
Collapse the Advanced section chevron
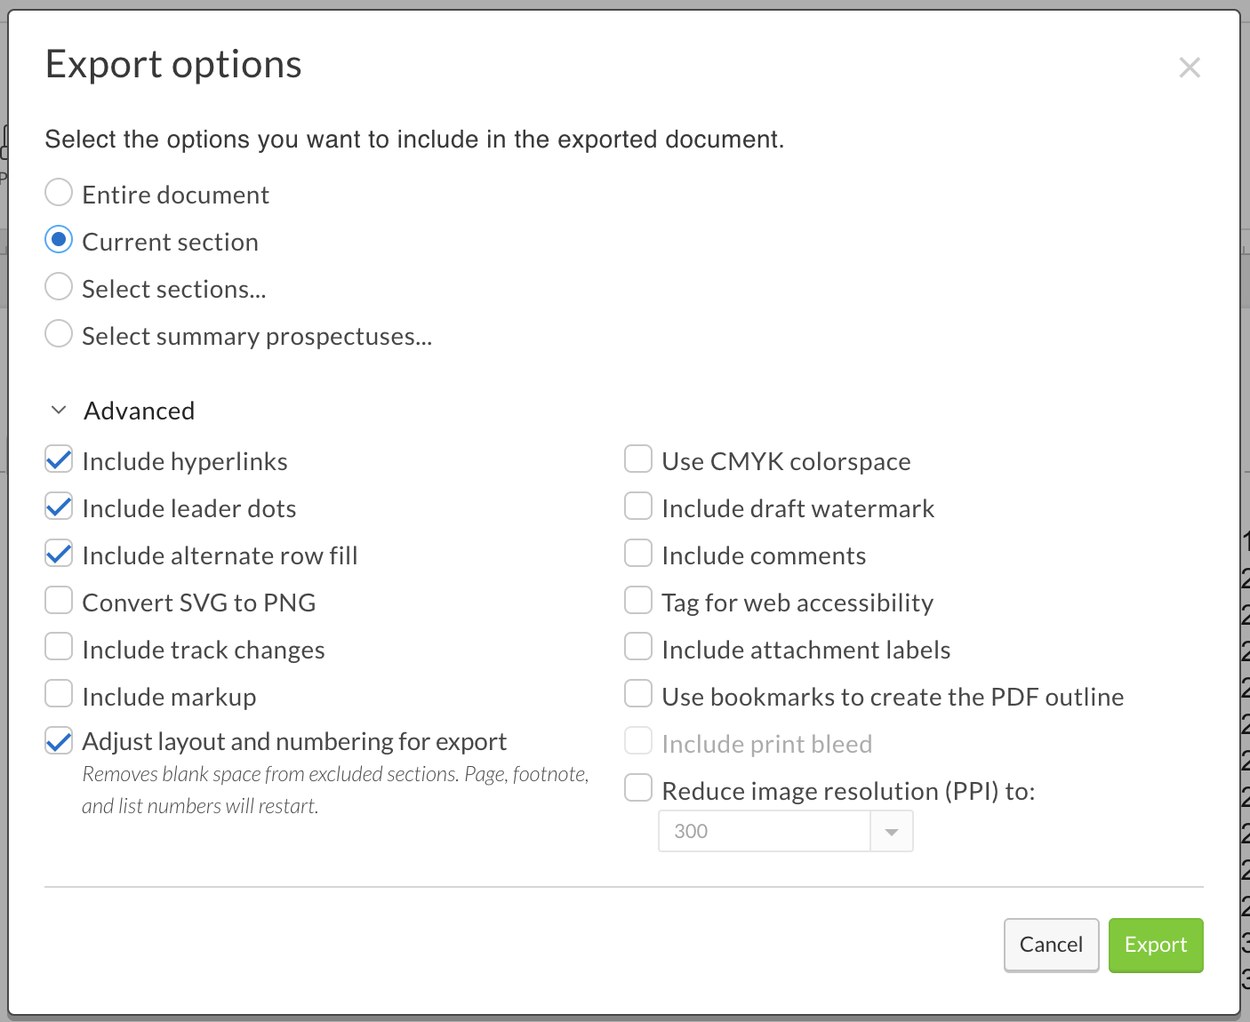tap(59, 410)
